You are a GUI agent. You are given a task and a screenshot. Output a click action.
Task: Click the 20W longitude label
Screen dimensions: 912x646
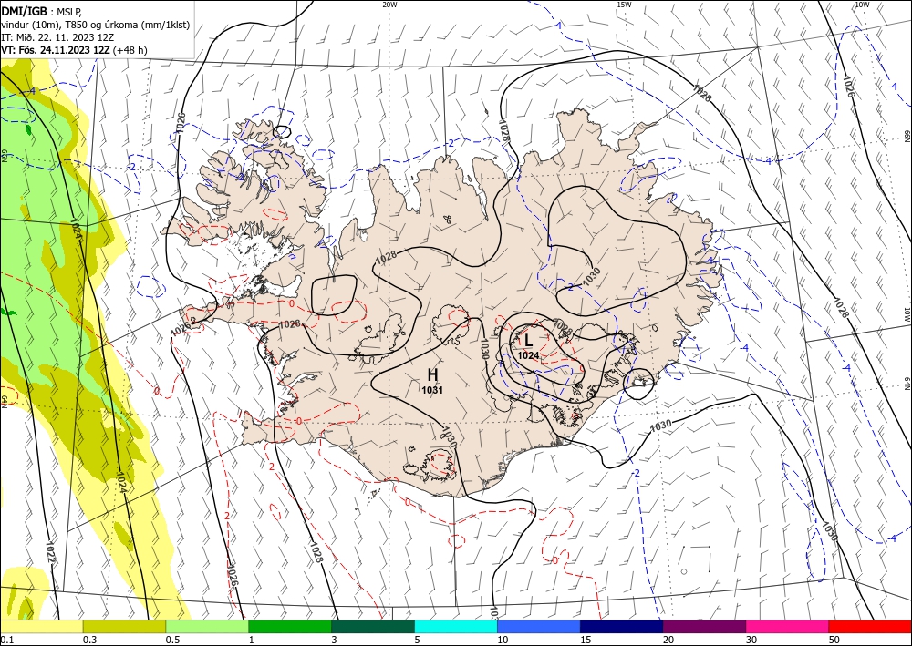(389, 5)
